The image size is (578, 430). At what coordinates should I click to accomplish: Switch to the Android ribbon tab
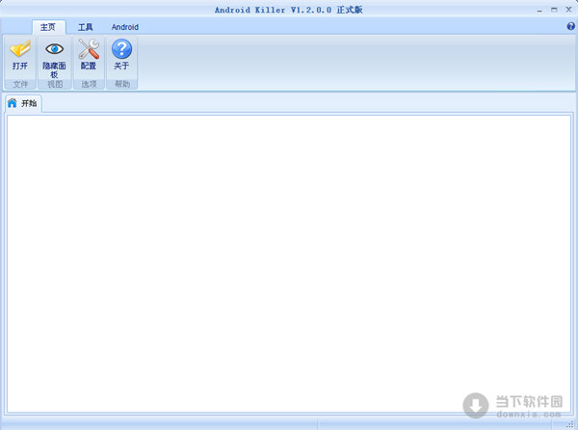(x=125, y=27)
